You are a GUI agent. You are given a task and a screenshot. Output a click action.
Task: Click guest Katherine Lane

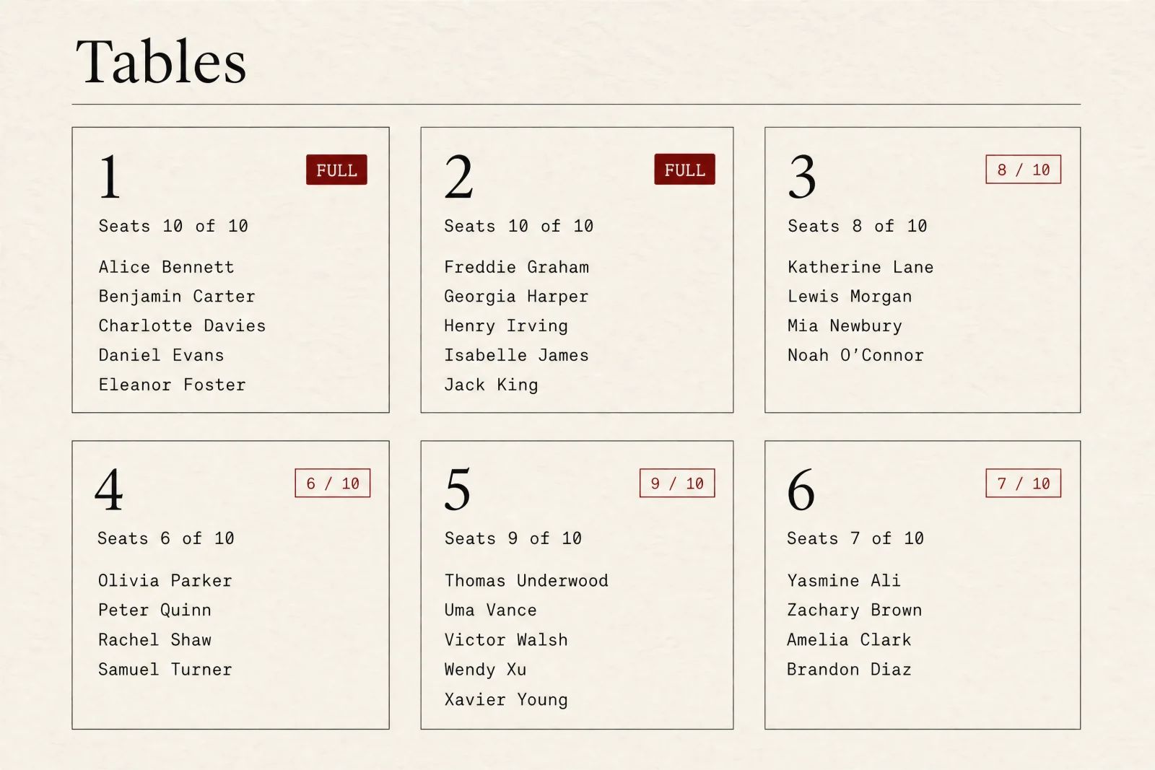pos(860,267)
